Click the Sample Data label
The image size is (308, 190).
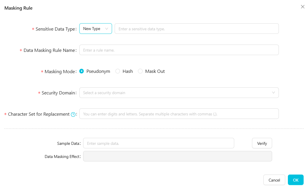click(x=68, y=143)
